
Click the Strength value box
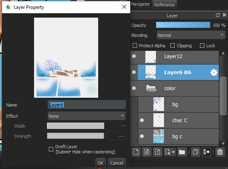coord(116,136)
